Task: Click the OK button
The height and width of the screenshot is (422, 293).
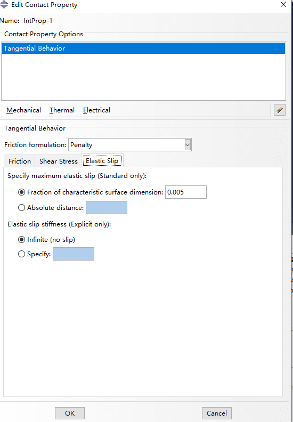Action: tap(70, 413)
